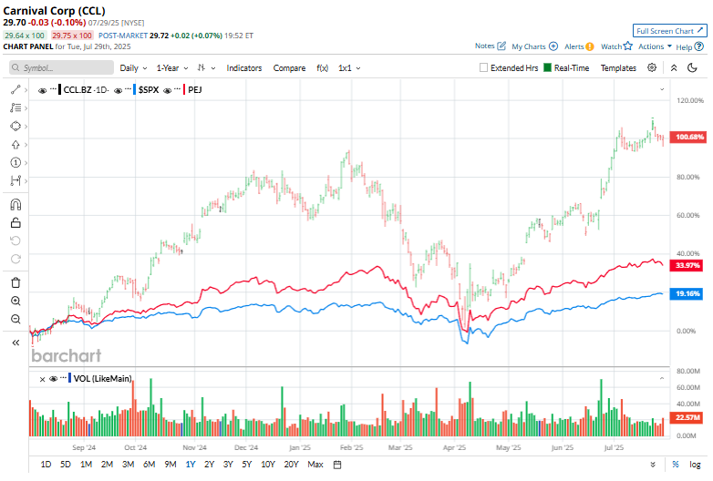The height and width of the screenshot is (481, 713).
Task: Open Notes editor icon
Action: 501,46
